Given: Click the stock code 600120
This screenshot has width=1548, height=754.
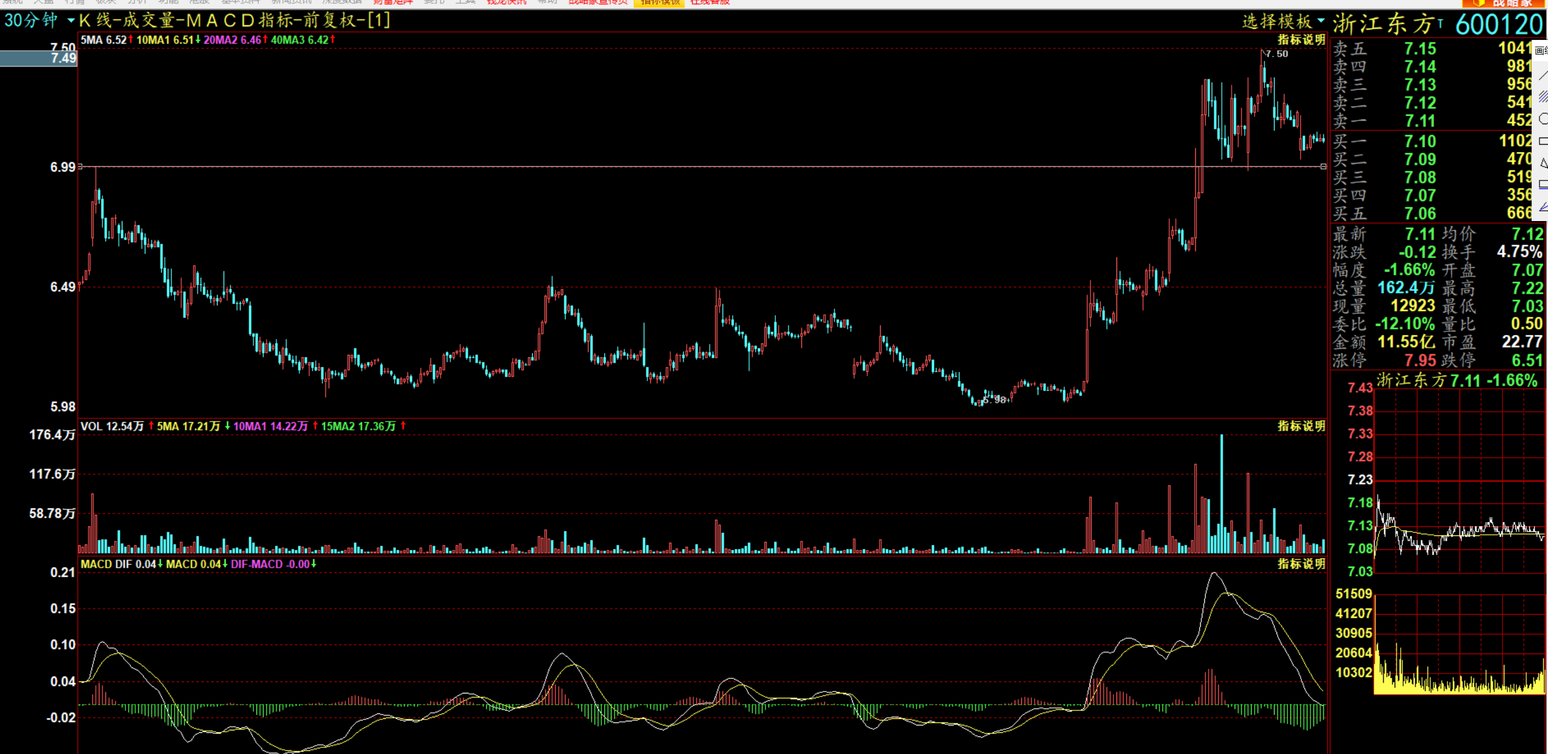Looking at the screenshot, I should tap(1498, 25).
